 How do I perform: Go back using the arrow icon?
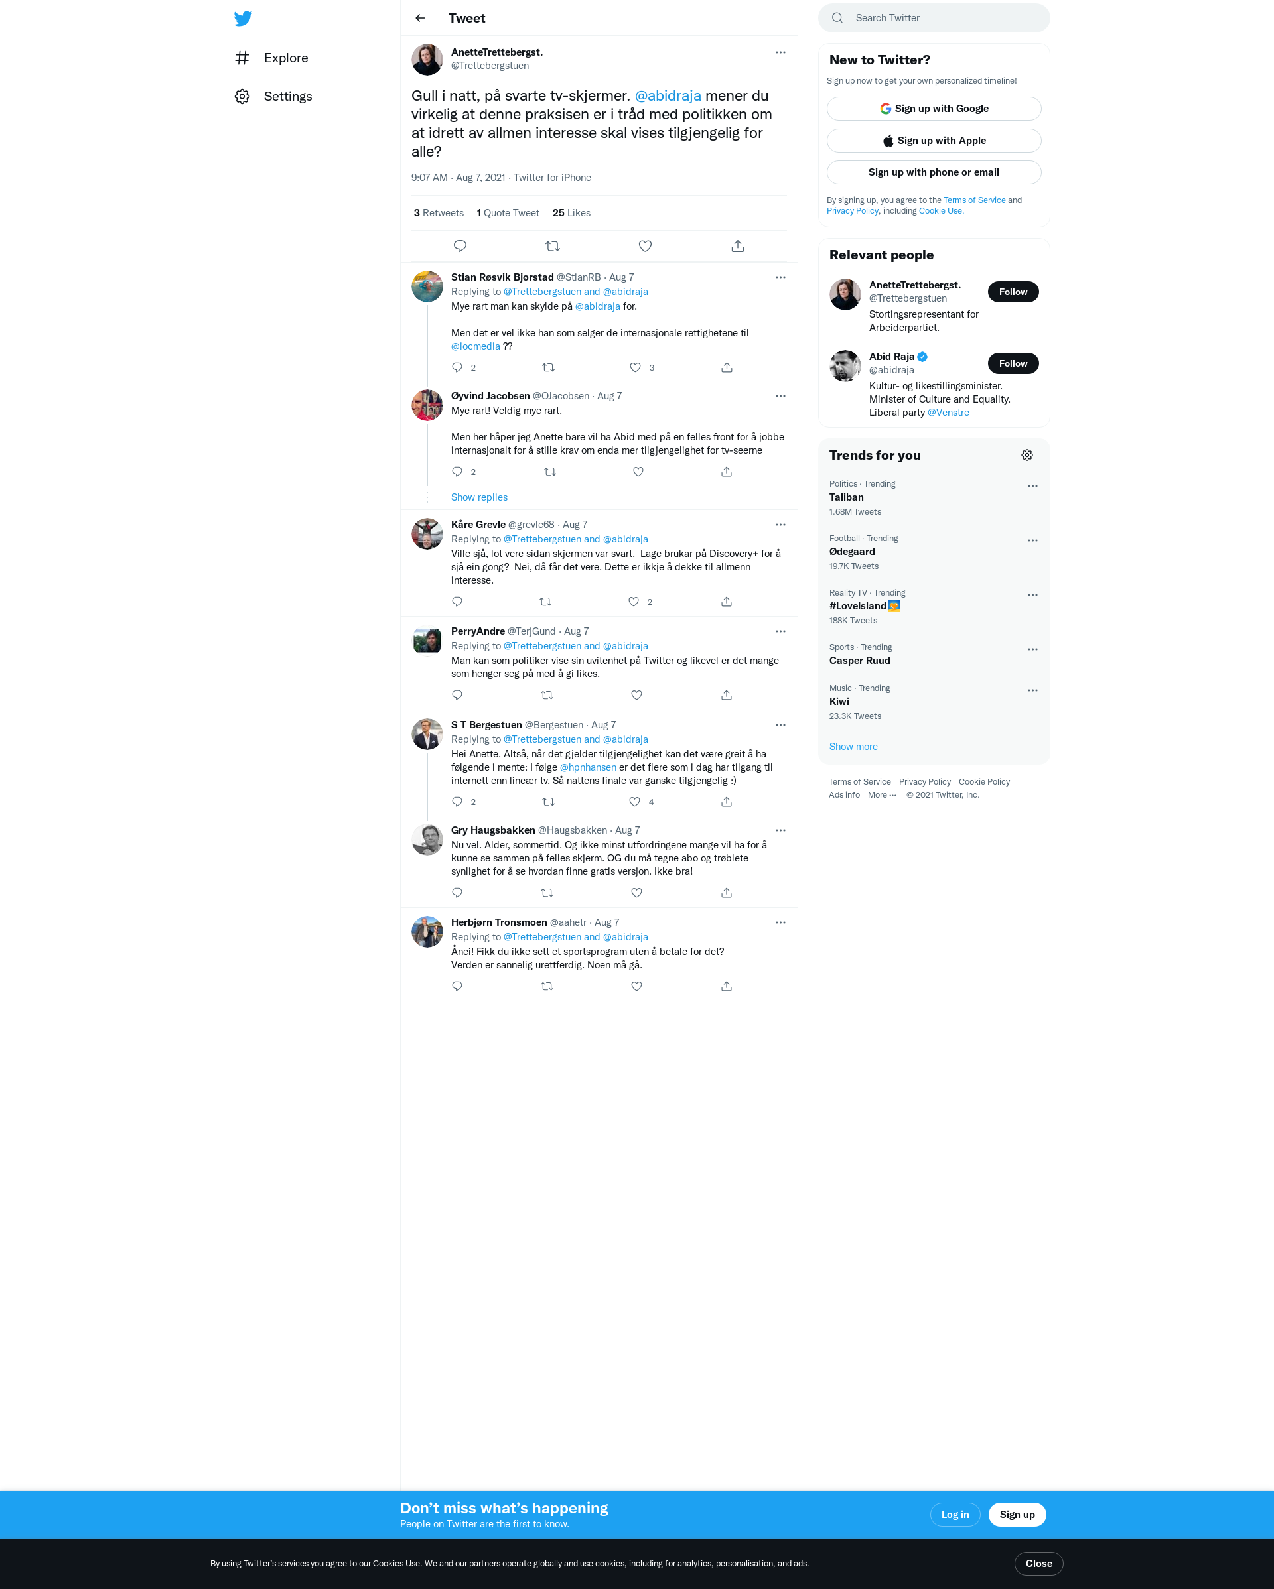click(x=420, y=18)
